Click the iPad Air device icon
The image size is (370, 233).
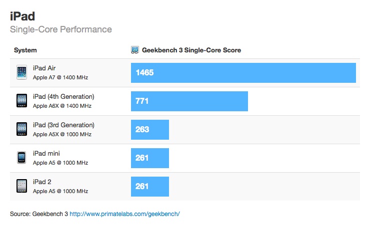point(21,72)
